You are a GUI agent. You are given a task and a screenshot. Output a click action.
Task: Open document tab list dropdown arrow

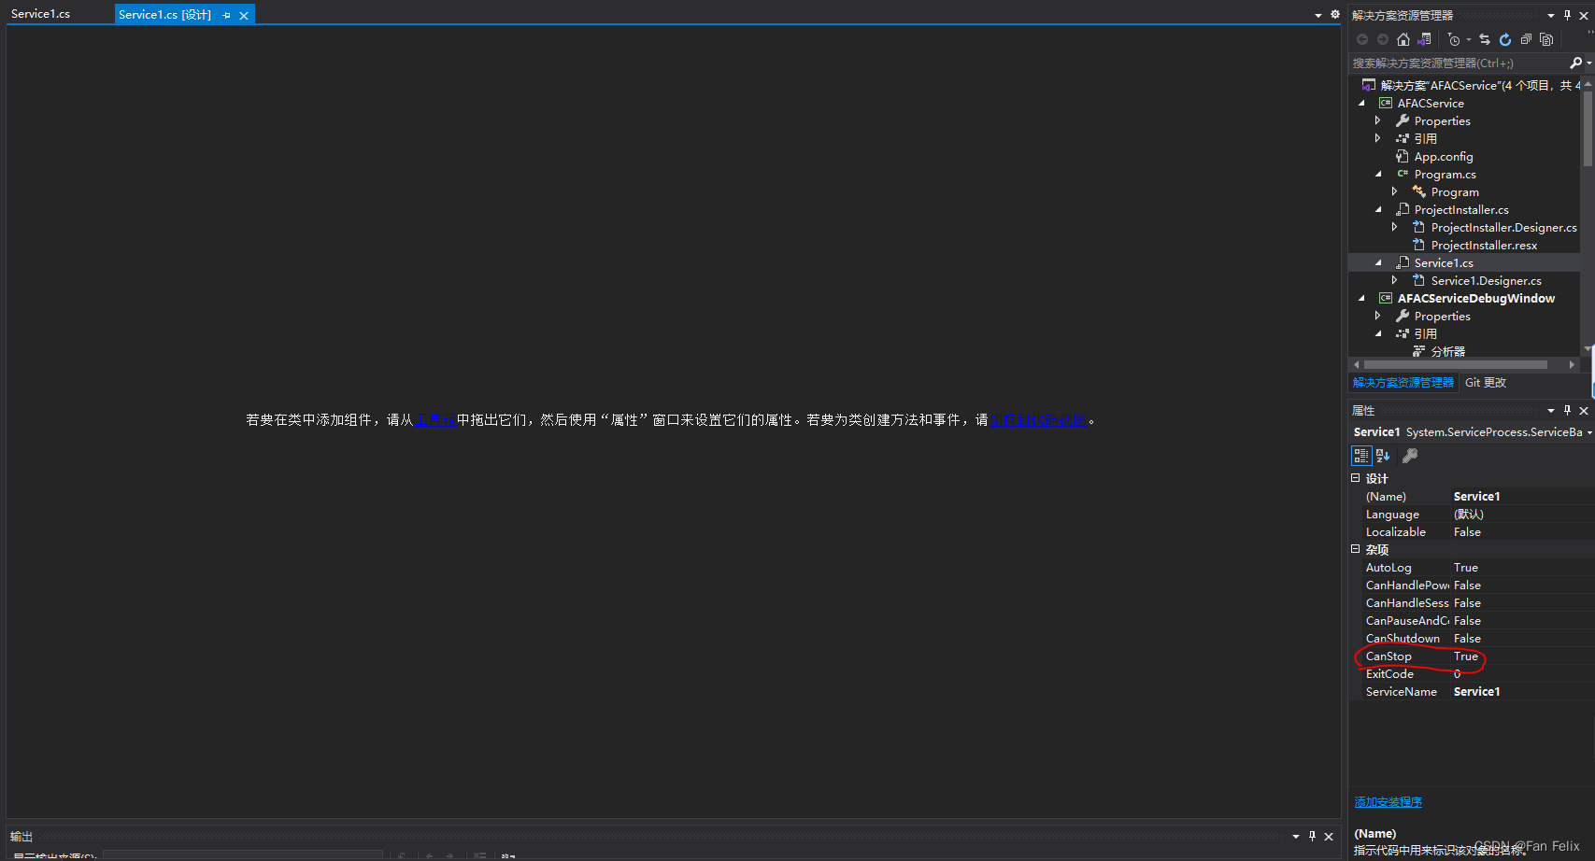point(1318,15)
